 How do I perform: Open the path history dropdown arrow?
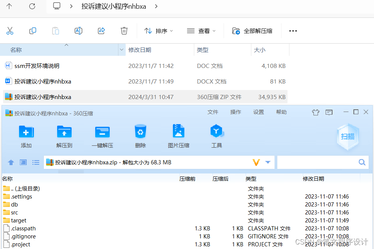(x=268, y=162)
